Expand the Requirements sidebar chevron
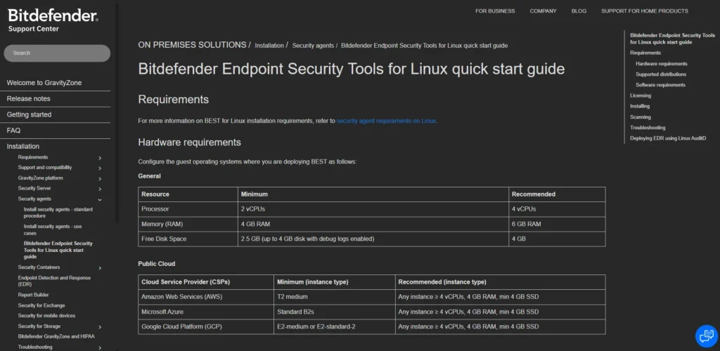The height and width of the screenshot is (351, 720). 100,158
